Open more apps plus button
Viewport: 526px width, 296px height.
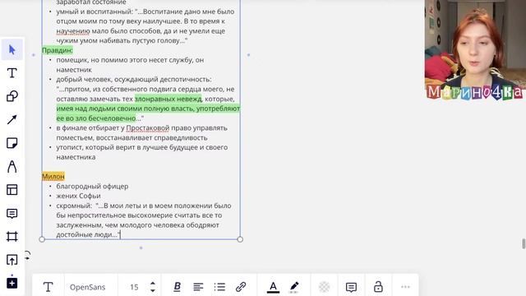[12, 283]
